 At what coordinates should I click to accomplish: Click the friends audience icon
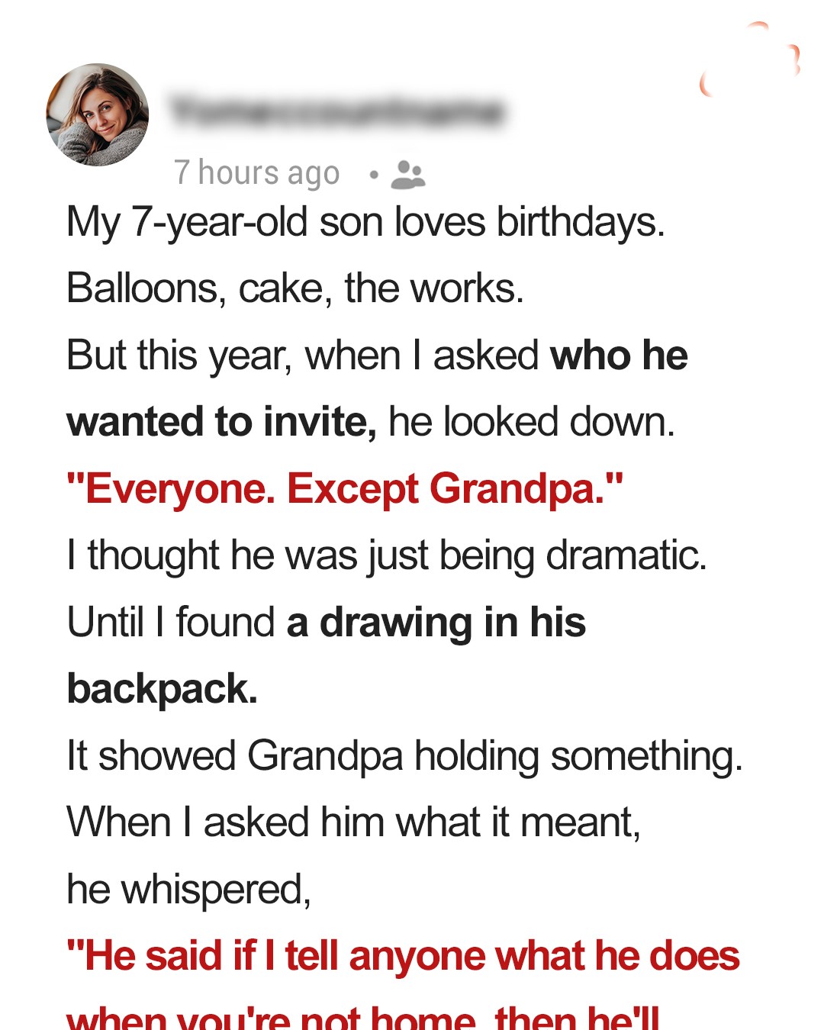(x=407, y=175)
